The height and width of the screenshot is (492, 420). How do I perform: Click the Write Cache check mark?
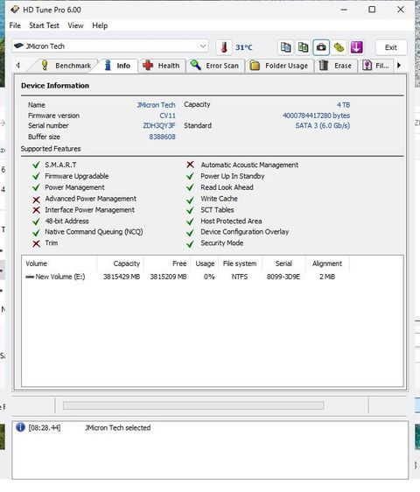[x=190, y=200]
